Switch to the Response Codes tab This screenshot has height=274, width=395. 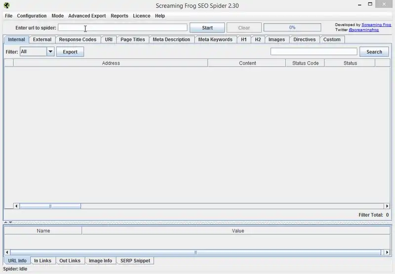click(78, 39)
